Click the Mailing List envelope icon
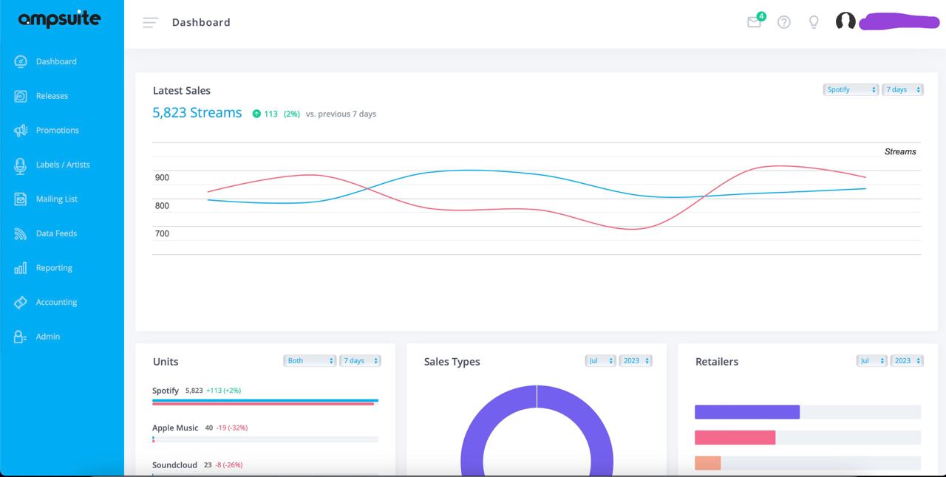Image resolution: width=946 pixels, height=477 pixels. coord(21,199)
